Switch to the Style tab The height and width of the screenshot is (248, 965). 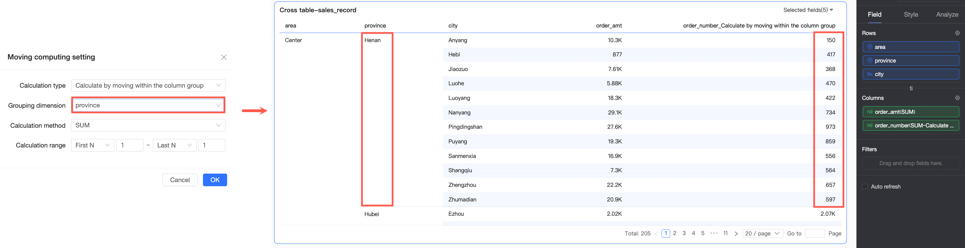pos(911,15)
